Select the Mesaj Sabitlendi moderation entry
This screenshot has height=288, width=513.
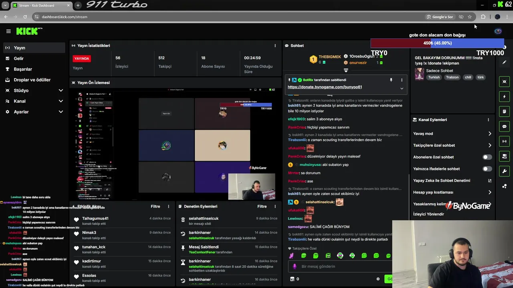point(229,250)
